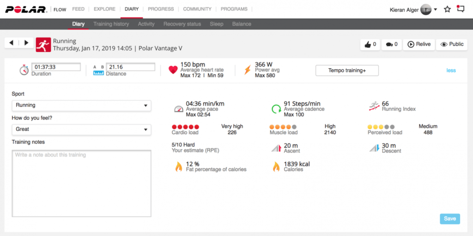Click the Polar logo
Image resolution: width=473 pixels, height=236 pixels.
tap(25, 9)
